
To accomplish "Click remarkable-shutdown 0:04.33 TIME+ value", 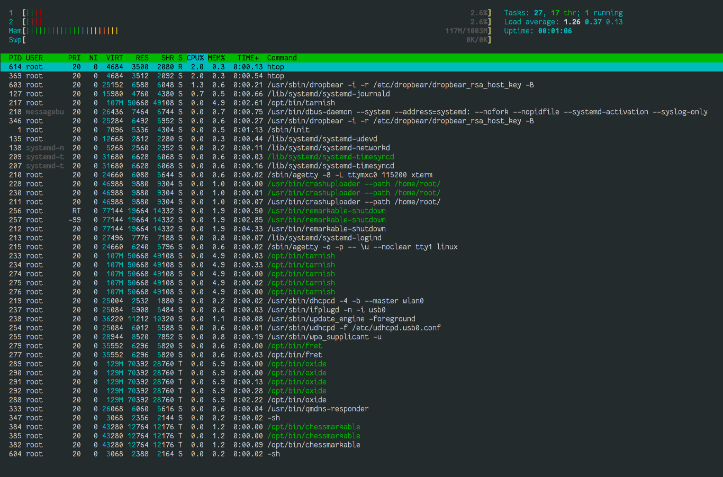I will pos(248,229).
